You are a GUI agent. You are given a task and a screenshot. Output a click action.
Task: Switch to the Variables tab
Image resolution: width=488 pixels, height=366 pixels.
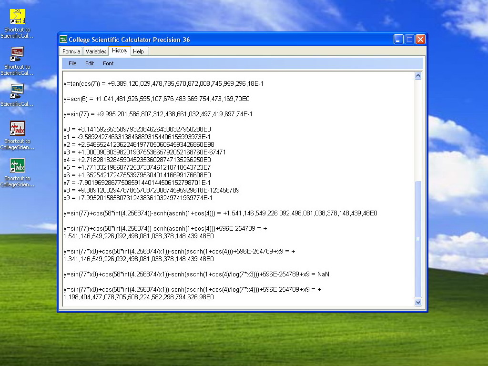tap(96, 51)
